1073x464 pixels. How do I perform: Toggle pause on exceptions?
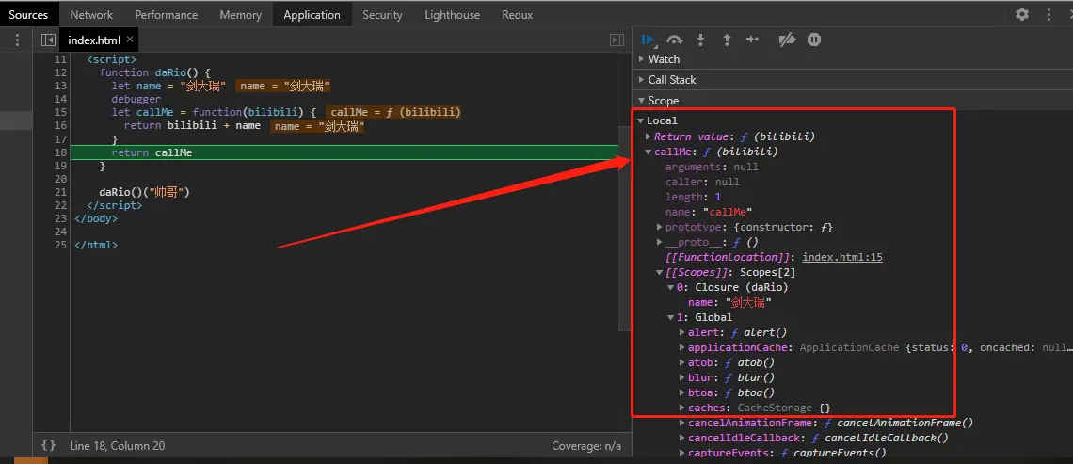(813, 40)
